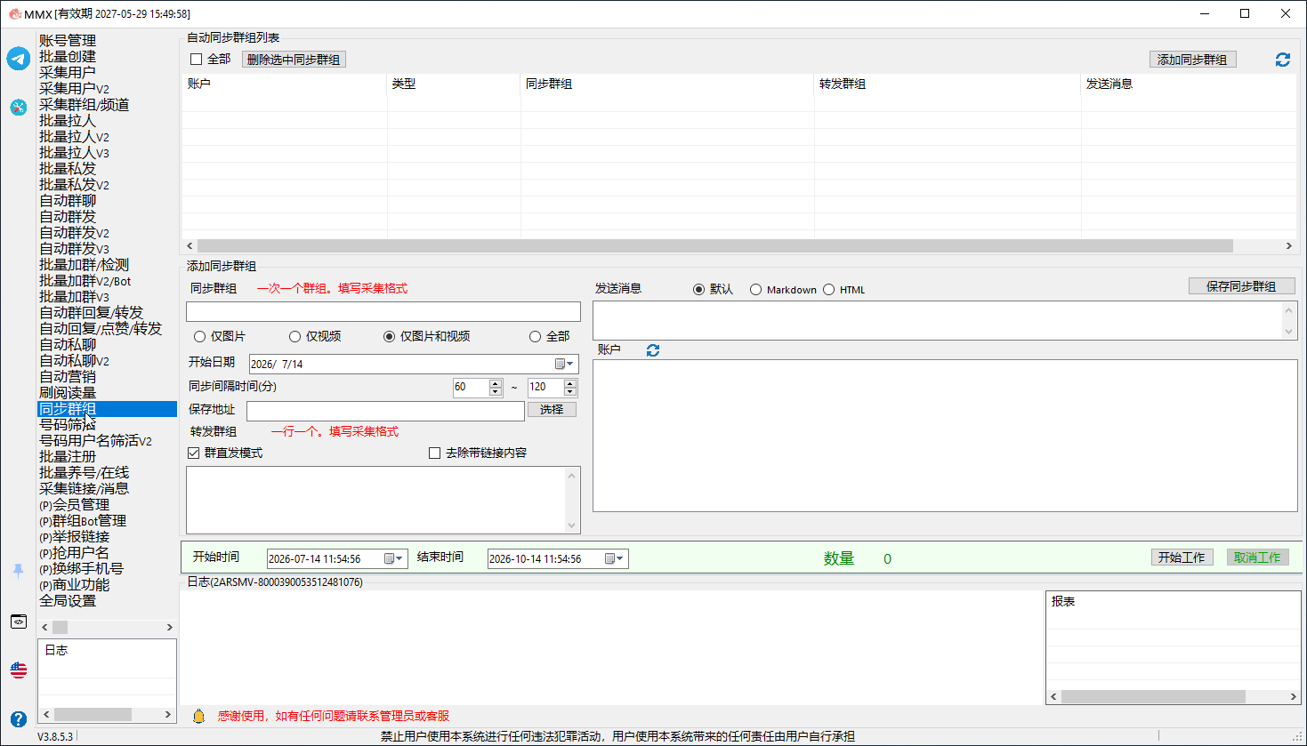Open 采集链接/消息 in the side menu
The height and width of the screenshot is (746, 1307).
point(85,489)
